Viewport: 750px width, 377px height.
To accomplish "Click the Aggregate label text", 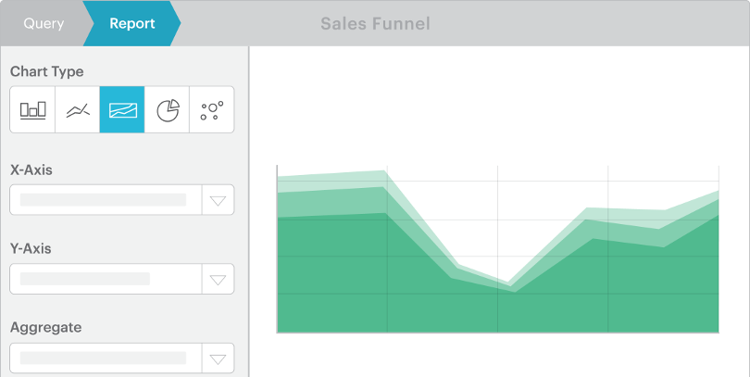I will pyautogui.click(x=45, y=327).
